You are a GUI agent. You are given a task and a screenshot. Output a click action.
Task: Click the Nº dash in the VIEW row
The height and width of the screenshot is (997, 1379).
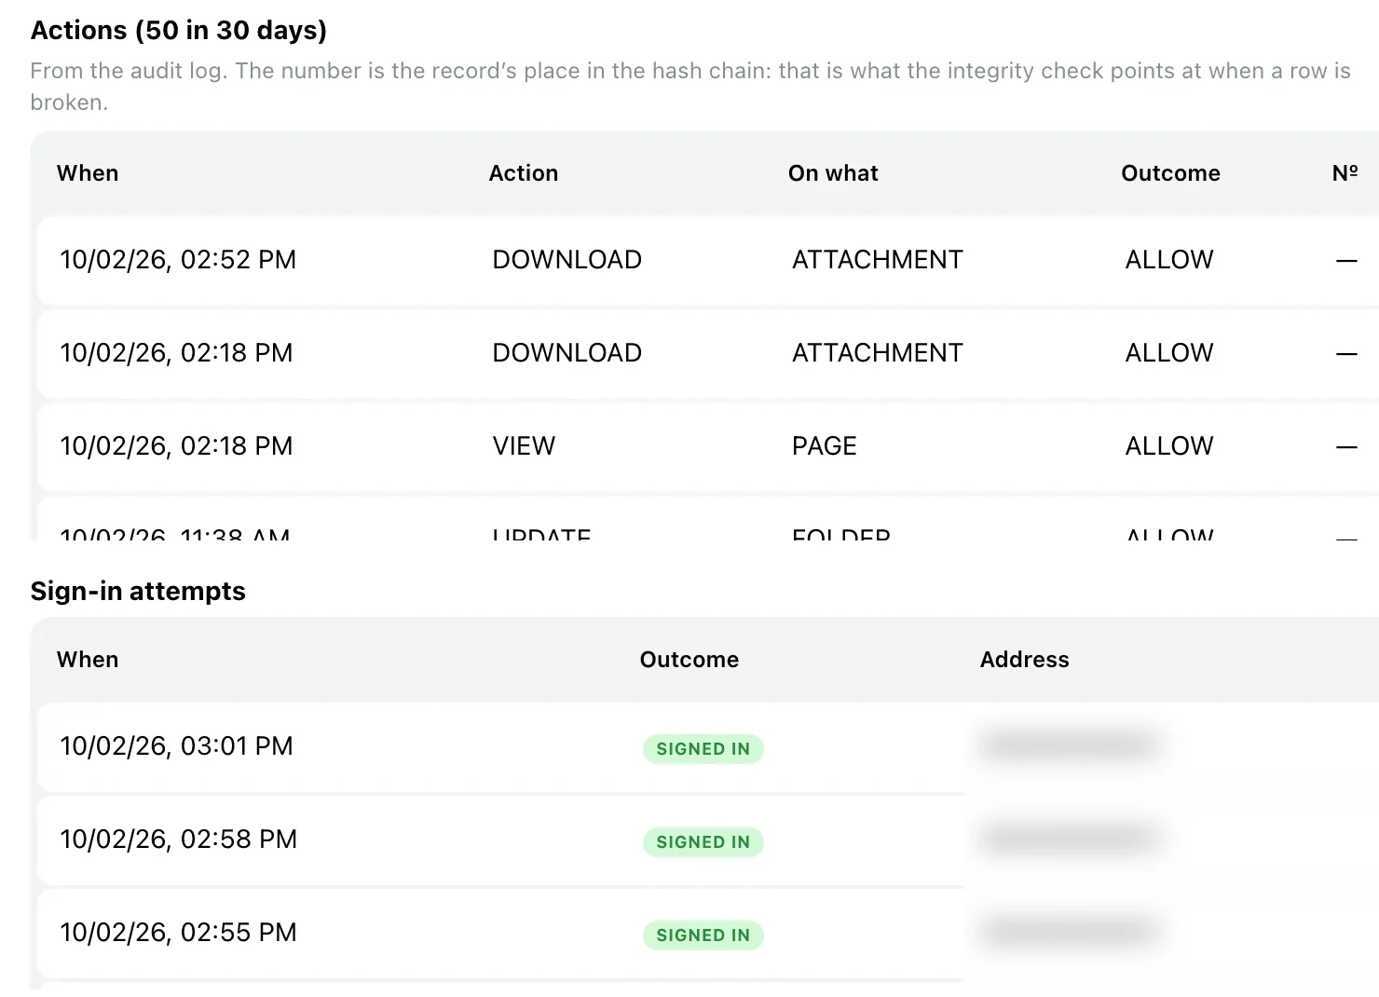tap(1346, 447)
